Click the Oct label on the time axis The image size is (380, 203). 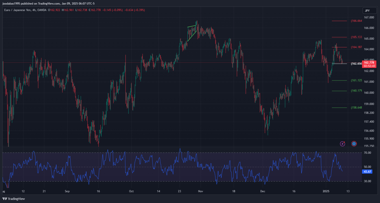coord(131,191)
